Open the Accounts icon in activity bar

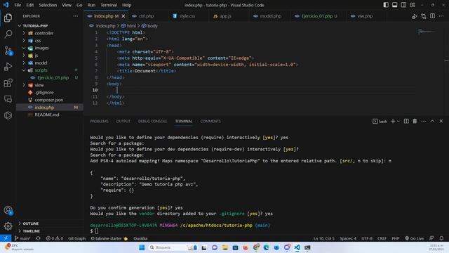pos(8,210)
